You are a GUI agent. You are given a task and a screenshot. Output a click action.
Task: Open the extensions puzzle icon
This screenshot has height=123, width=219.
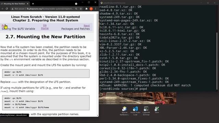pos(87,9)
